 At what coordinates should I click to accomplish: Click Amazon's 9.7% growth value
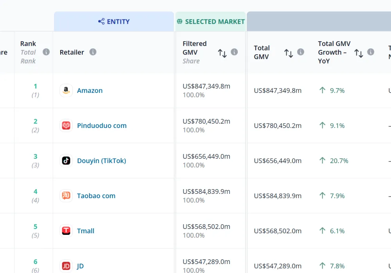(337, 90)
